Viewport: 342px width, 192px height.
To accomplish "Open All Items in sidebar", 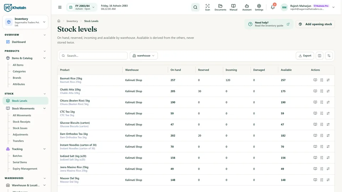I will pyautogui.click(x=18, y=65).
